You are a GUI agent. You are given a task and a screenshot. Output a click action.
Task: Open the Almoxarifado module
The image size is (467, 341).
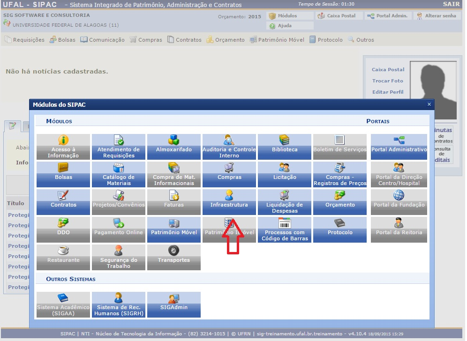[174, 147]
